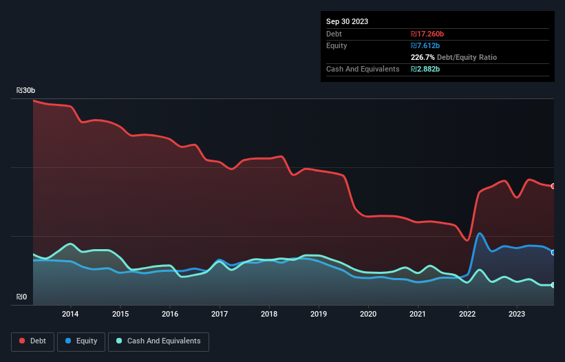The height and width of the screenshot is (362, 565).
Task: Click the 2014 x-axis label
Action: coord(70,314)
